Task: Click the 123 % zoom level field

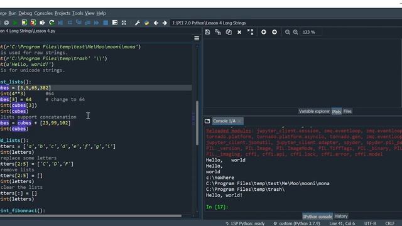Action: 311,32
